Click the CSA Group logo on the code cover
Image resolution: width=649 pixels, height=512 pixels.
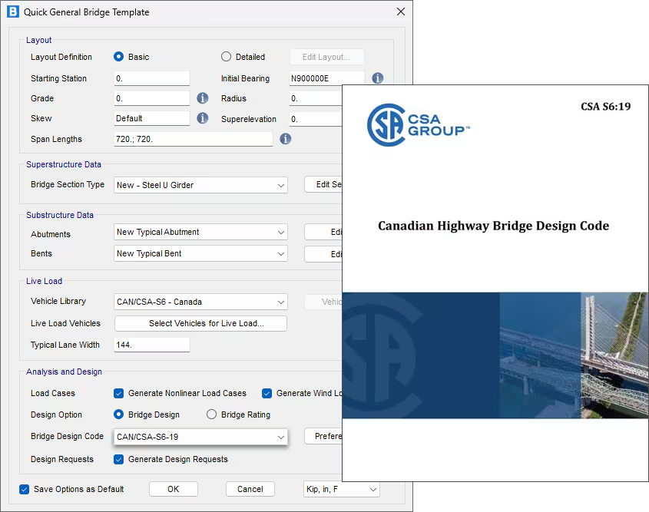click(x=419, y=125)
